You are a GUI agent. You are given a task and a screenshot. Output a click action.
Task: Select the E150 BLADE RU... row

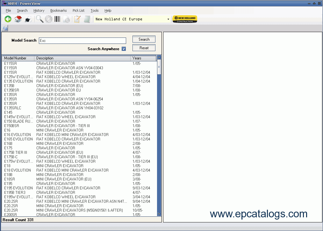click(79, 121)
